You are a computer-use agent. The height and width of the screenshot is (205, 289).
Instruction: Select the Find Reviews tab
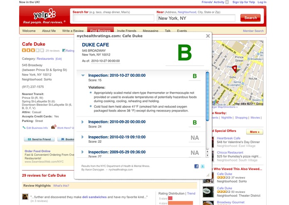pos(101,30)
